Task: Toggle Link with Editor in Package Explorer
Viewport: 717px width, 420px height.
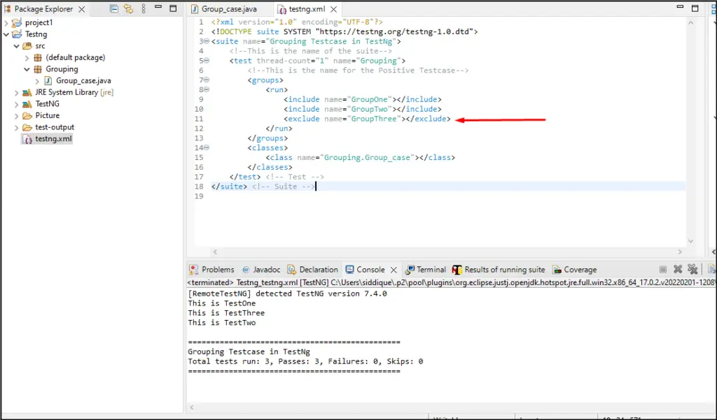Action: pos(129,8)
